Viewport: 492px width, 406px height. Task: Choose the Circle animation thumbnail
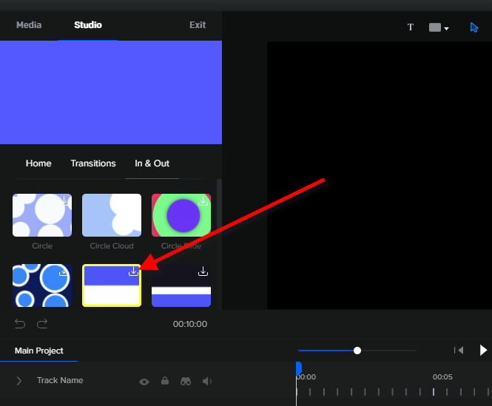point(42,215)
